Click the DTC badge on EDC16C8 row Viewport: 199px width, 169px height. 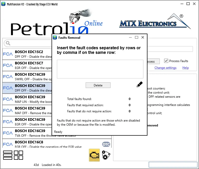[106, 144]
